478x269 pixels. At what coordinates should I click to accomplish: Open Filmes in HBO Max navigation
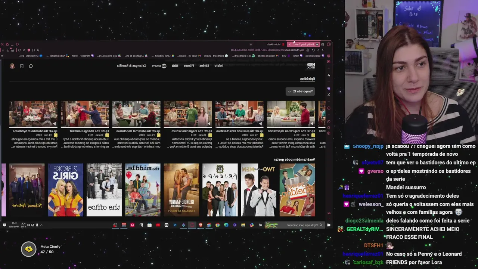[x=189, y=66]
